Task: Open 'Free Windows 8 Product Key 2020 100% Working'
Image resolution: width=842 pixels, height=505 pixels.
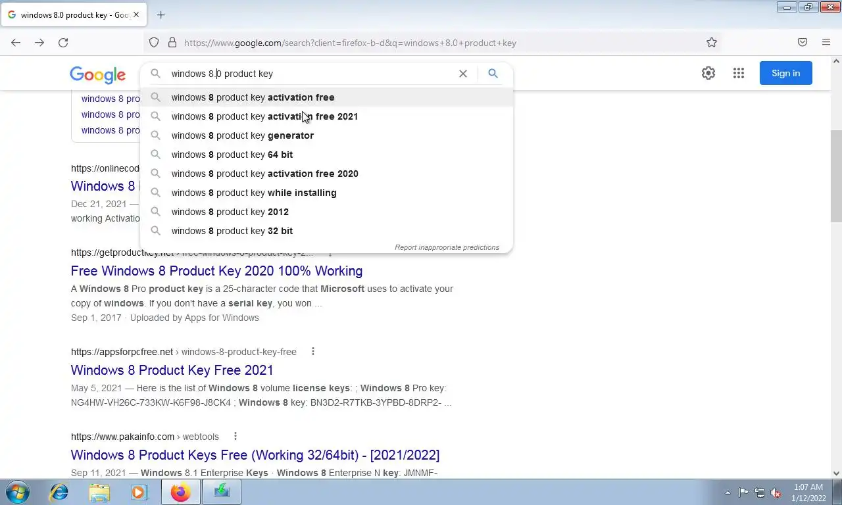Action: coord(216,271)
